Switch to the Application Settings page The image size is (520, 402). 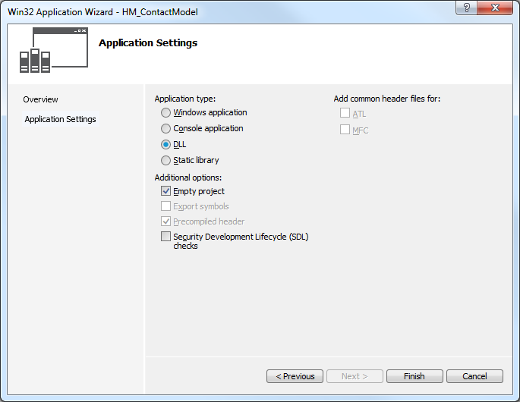(61, 119)
